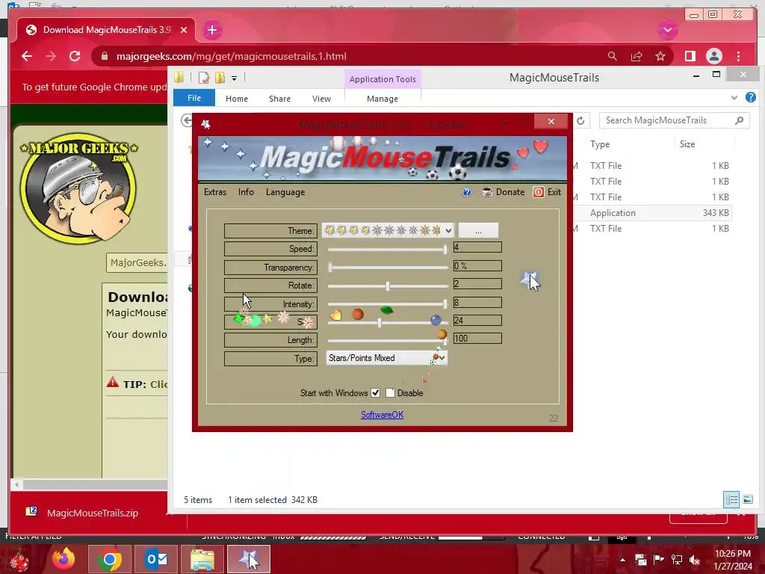Click the blue help question mark icon next to Donate
Image resolution: width=765 pixels, height=574 pixels.
point(467,192)
